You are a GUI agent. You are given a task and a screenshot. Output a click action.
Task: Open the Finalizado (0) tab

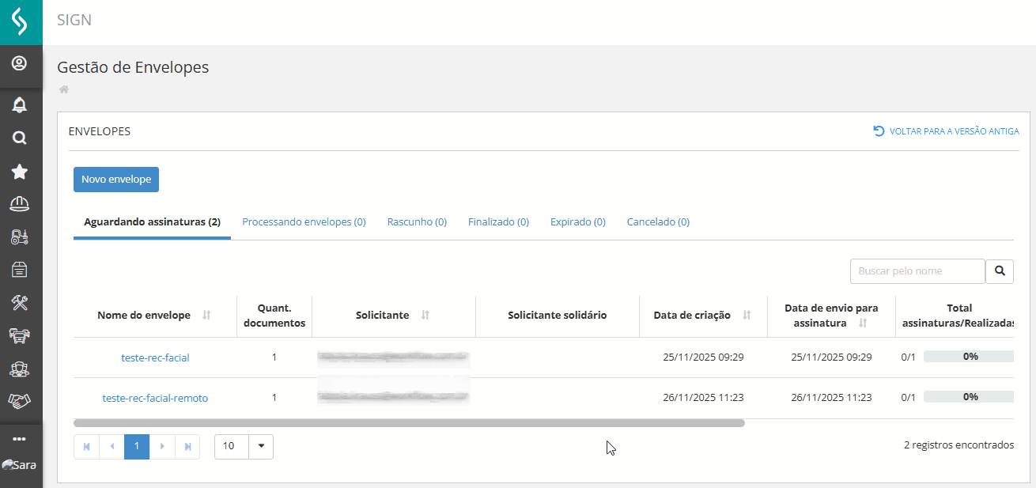click(x=498, y=222)
